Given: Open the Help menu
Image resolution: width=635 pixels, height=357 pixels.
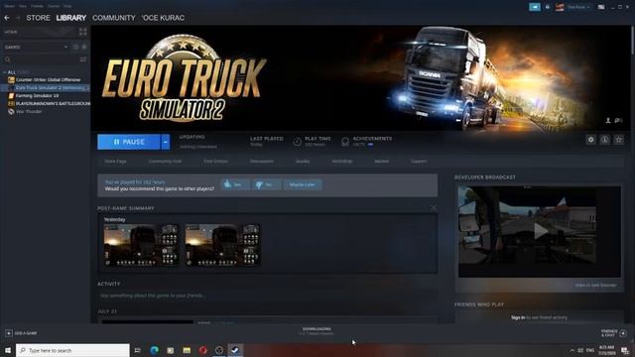Looking at the screenshot, I should (67, 6).
